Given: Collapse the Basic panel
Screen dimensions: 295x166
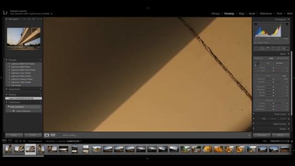Looking at the screenshot, I should pyautogui.click(x=289, y=54).
